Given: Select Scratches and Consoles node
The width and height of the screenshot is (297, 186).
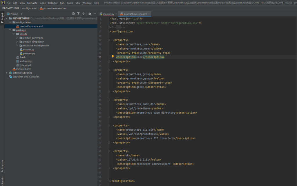Looking at the screenshot, I should point(26,77).
